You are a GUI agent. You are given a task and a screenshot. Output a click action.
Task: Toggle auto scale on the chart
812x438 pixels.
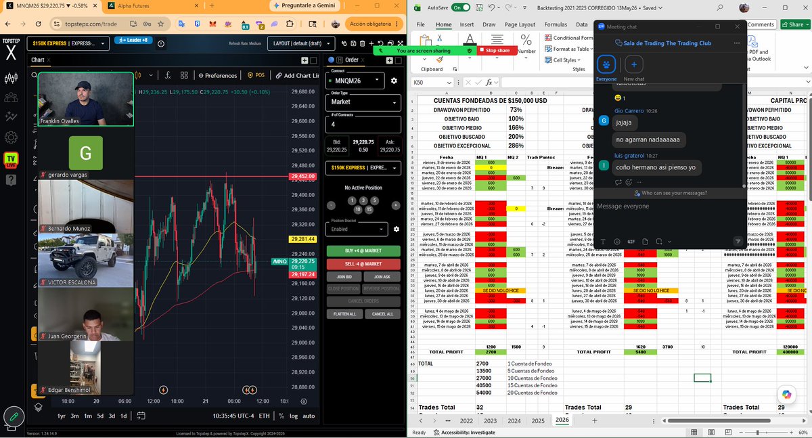click(x=309, y=416)
